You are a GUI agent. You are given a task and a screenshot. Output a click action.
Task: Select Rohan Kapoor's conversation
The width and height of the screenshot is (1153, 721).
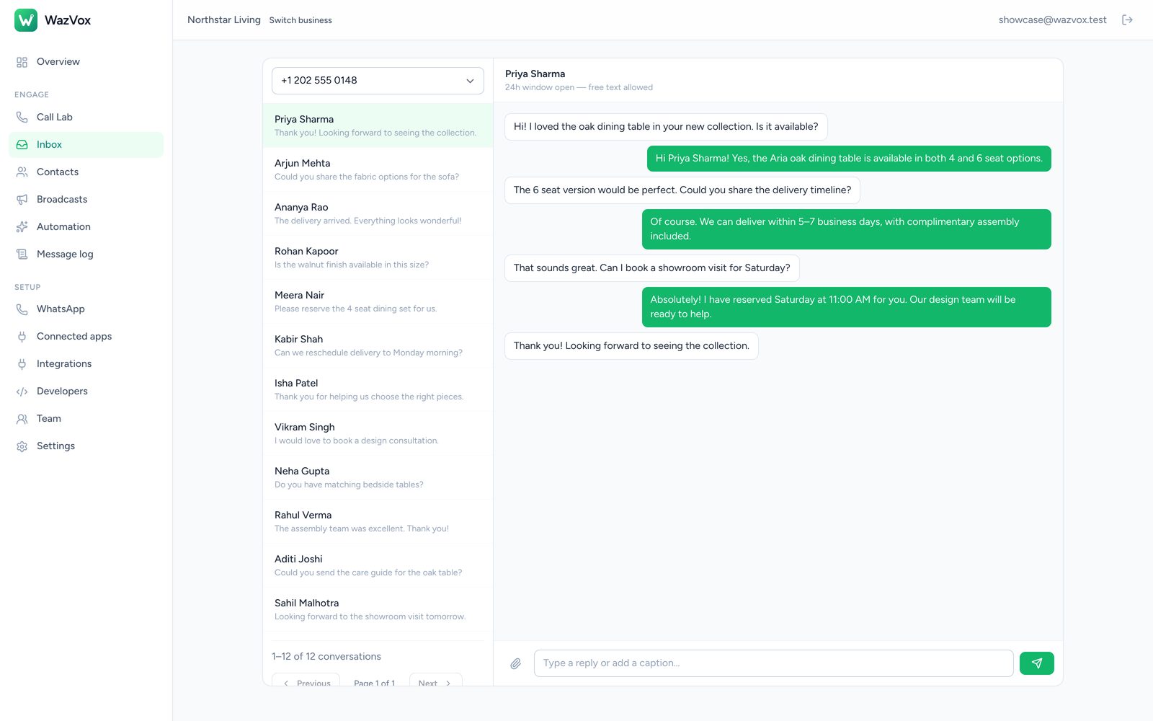pyautogui.click(x=378, y=257)
